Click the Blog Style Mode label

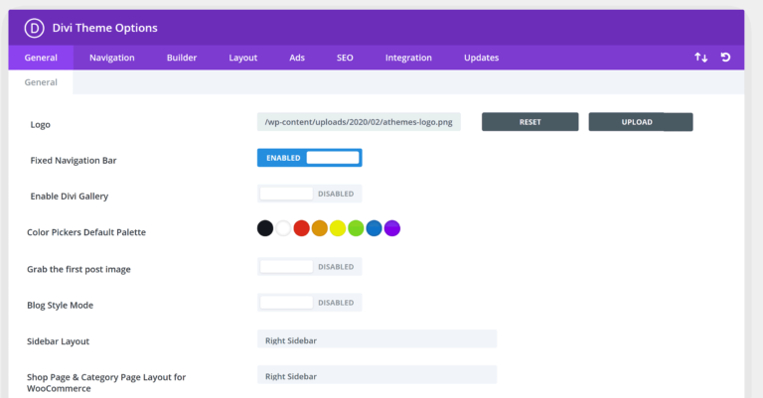60,305
